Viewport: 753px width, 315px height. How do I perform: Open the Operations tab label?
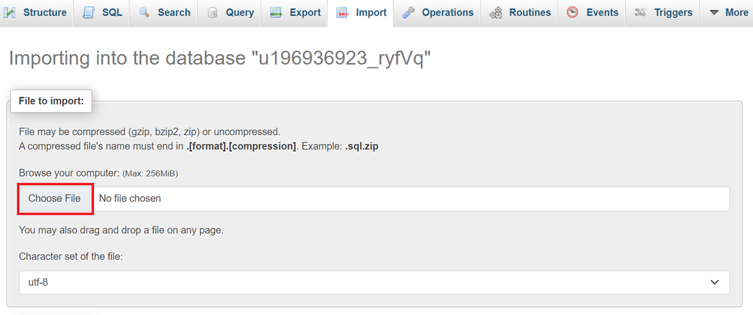point(447,12)
